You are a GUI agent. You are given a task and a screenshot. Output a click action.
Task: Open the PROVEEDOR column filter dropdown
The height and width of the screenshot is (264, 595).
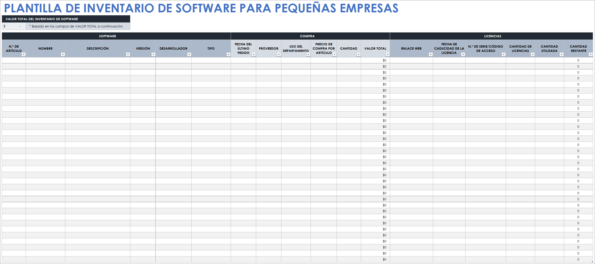tap(279, 55)
